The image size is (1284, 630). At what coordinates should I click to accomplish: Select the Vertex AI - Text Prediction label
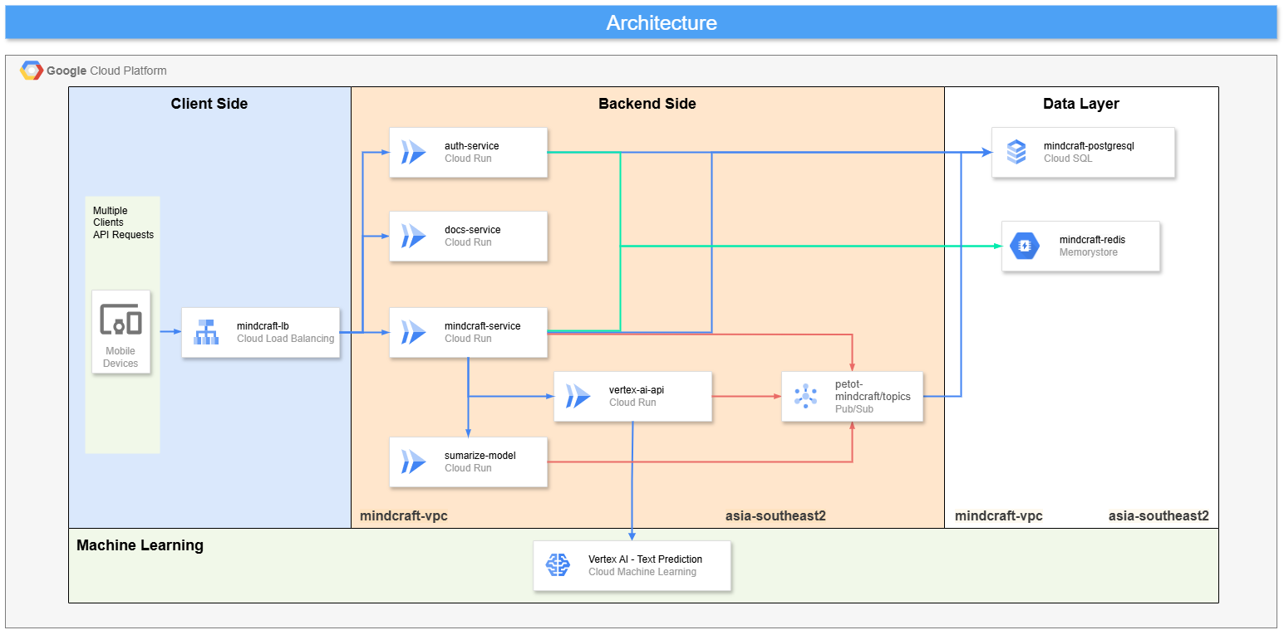pos(645,559)
